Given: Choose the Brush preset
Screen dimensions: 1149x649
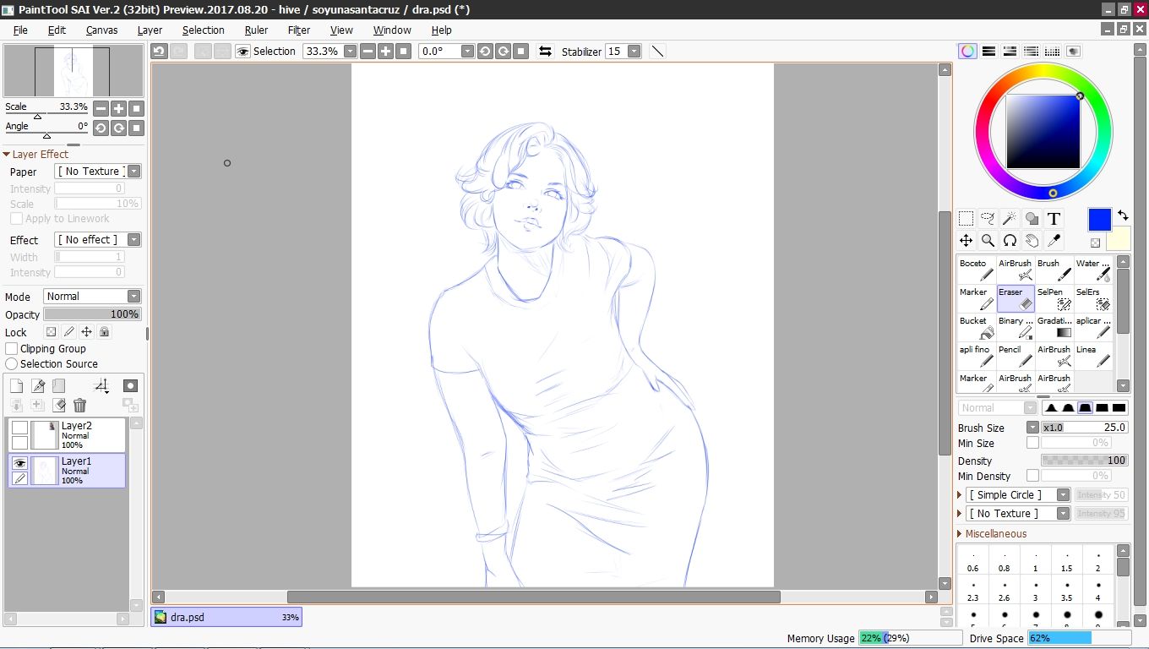Looking at the screenshot, I should tap(1054, 270).
